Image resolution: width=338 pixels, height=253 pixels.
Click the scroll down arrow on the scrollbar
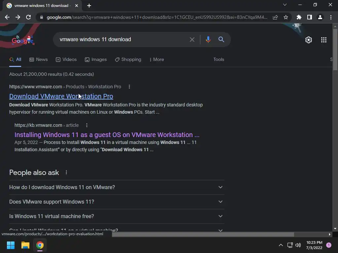335,229
